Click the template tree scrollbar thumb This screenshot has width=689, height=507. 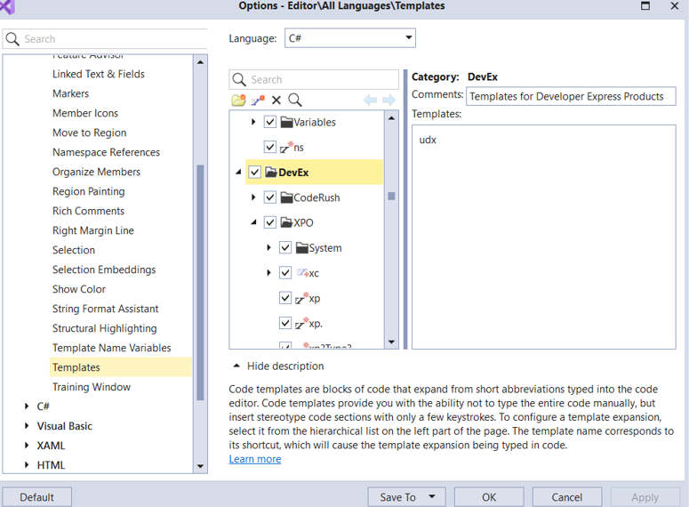click(391, 196)
